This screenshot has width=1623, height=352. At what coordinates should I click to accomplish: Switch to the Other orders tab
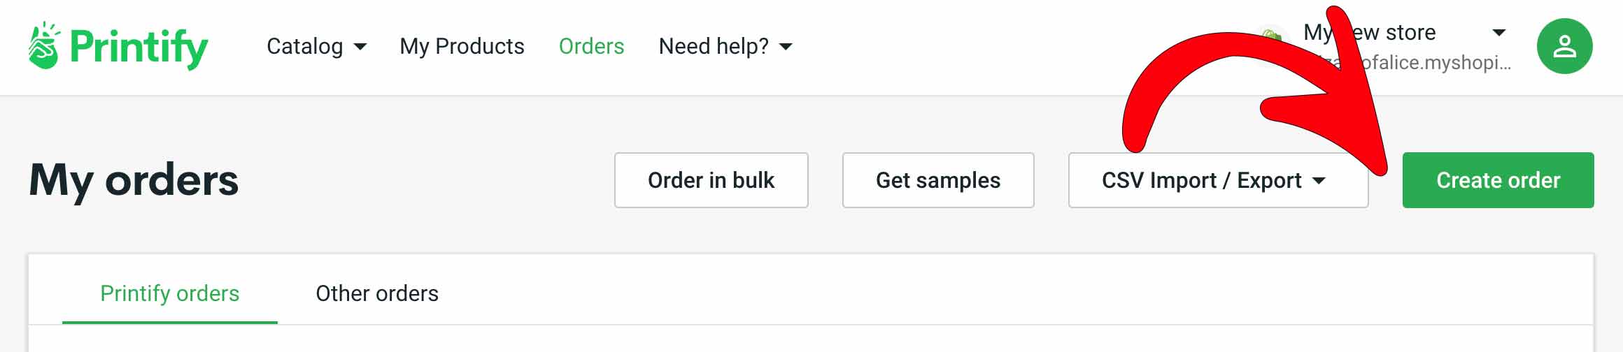pyautogui.click(x=377, y=293)
